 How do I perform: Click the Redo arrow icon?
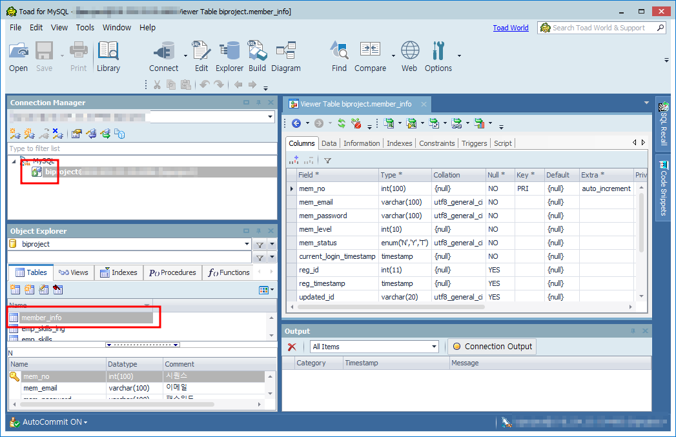[220, 85]
